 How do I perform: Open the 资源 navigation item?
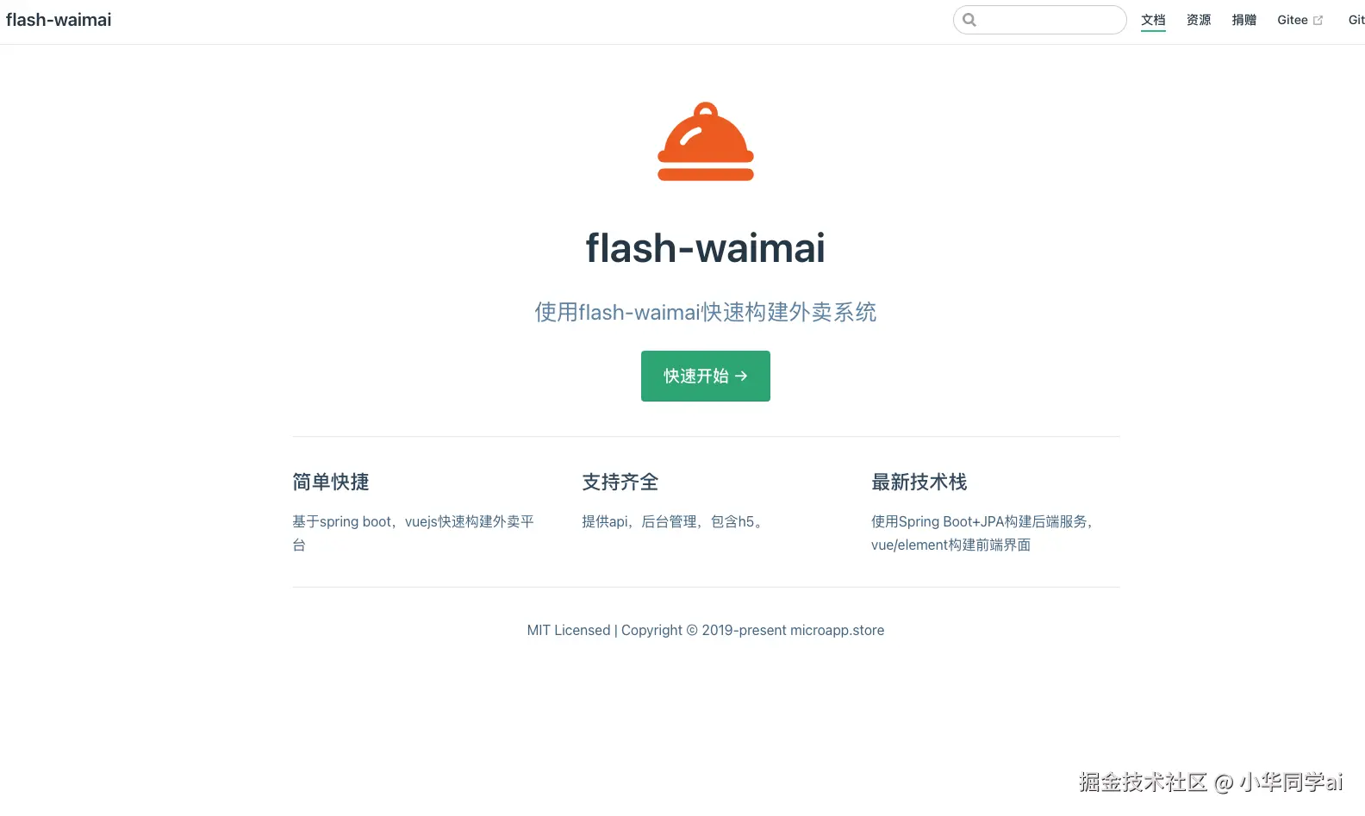1199,20
